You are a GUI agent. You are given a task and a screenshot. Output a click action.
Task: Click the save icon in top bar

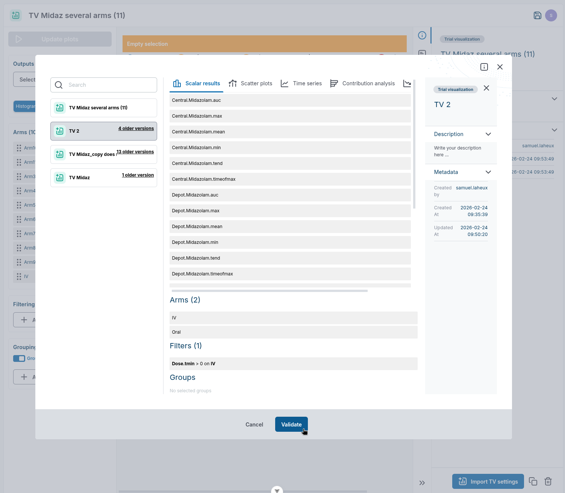pos(538,15)
